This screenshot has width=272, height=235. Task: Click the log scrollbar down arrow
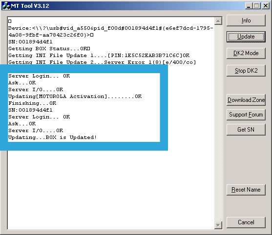point(218,225)
